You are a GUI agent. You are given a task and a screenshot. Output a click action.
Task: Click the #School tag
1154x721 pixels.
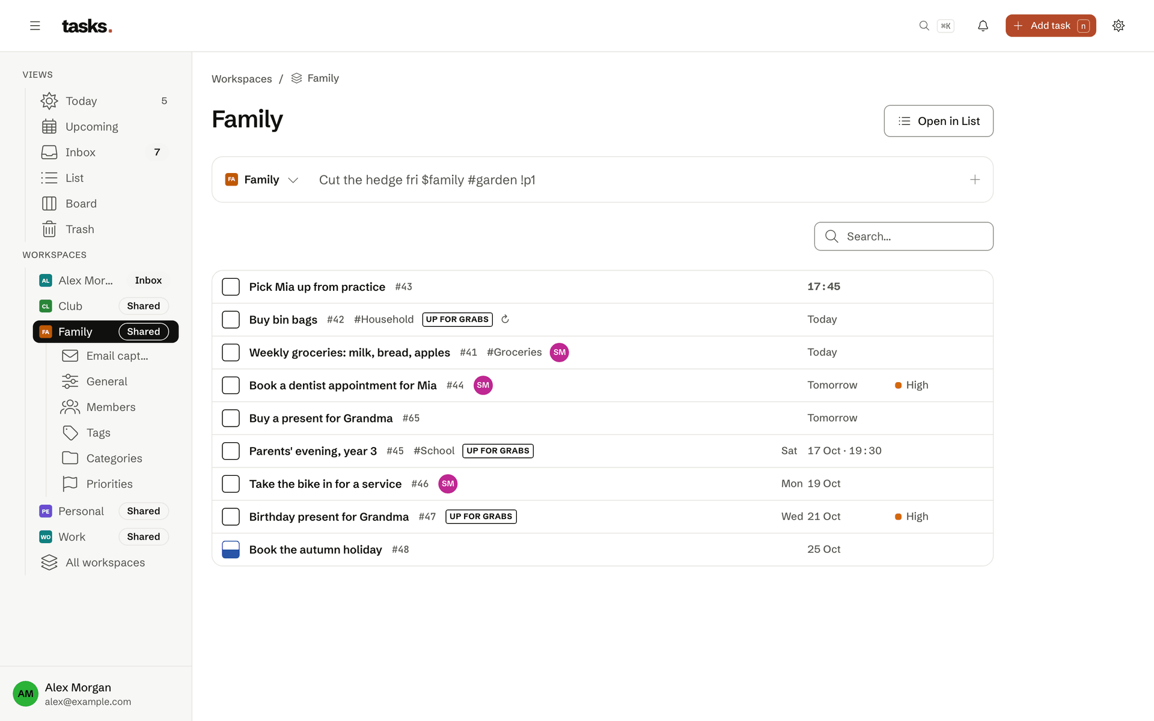tap(434, 451)
